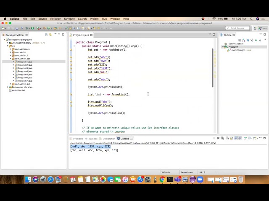This screenshot has height=201, width=269.
Task: Toggle Hide Static Members in Outline
Action: (x=252, y=40)
